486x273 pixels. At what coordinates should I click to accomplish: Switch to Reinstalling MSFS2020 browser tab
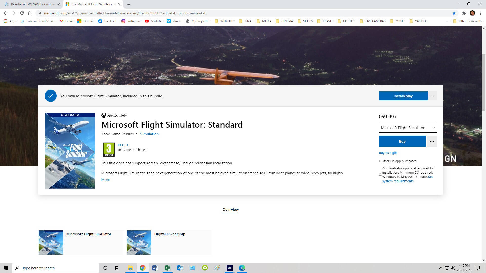pyautogui.click(x=33, y=4)
